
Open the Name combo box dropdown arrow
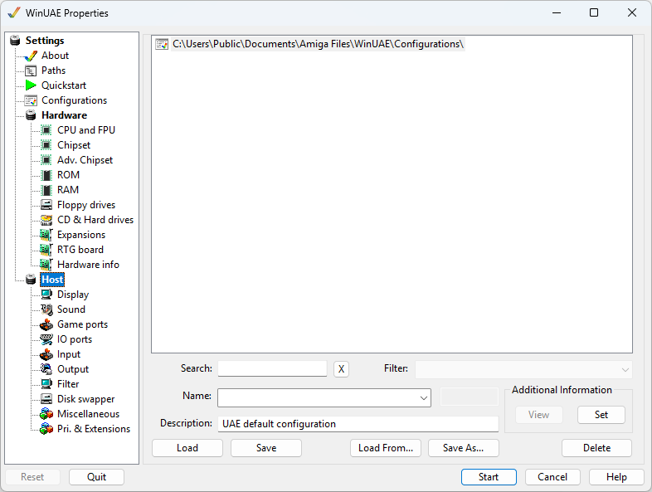tap(424, 398)
